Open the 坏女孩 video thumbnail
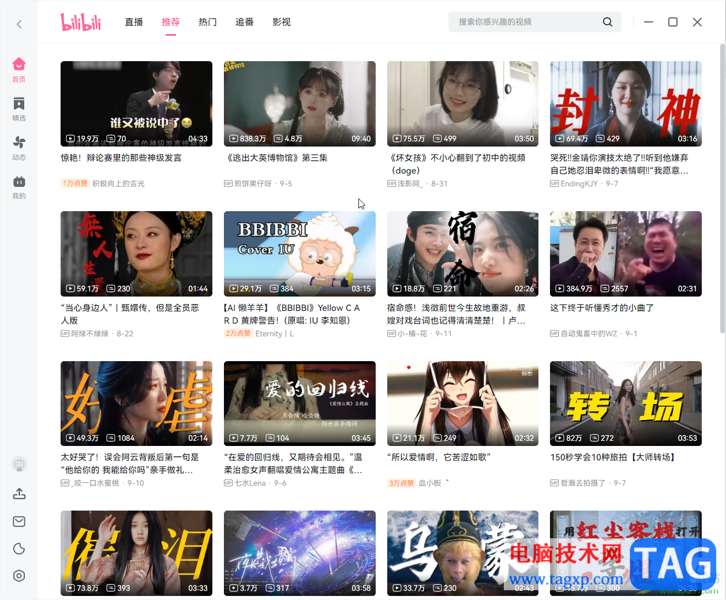The image size is (726, 600). tap(463, 104)
